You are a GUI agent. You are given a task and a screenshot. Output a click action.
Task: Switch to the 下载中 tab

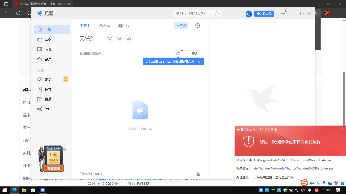[85, 26]
